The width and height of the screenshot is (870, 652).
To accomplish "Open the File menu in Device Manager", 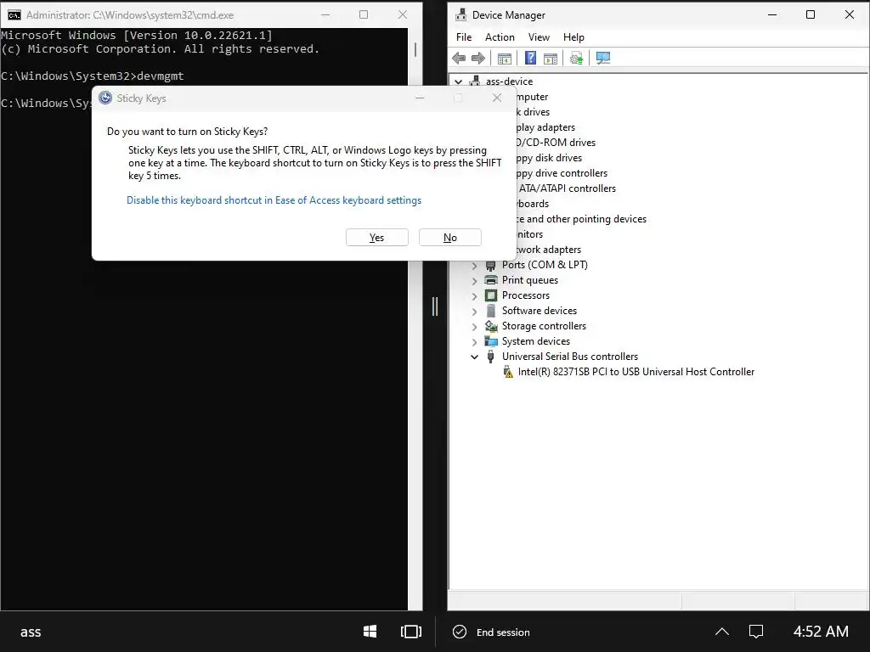I will pos(464,37).
